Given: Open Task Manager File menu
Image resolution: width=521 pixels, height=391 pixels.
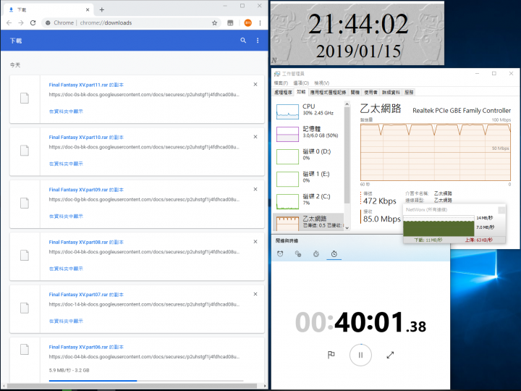Looking at the screenshot, I should 281,83.
